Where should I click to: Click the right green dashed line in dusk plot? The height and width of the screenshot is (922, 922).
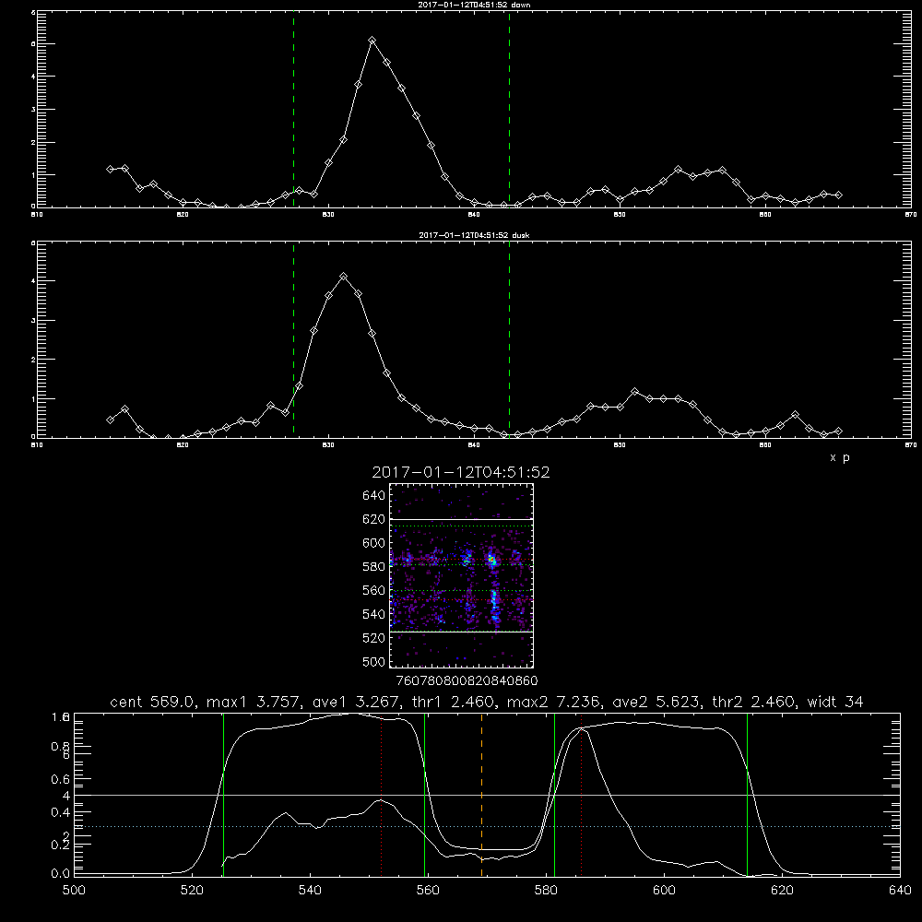tap(509, 339)
